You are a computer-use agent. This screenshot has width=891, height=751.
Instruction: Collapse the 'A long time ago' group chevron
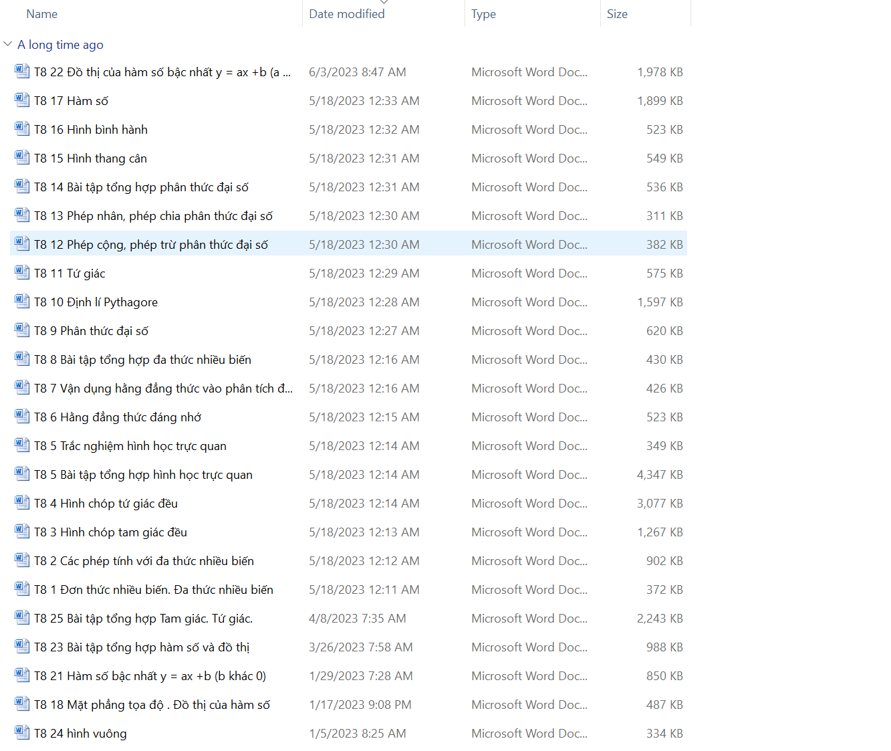coord(8,44)
